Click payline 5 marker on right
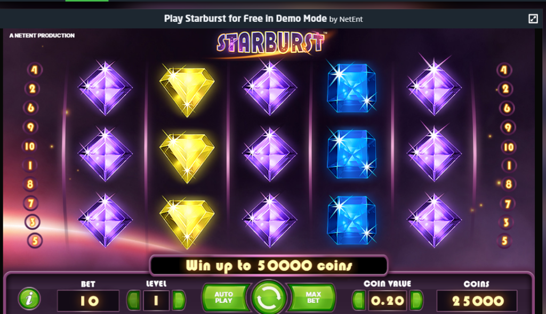The image size is (546, 314). pos(504,241)
